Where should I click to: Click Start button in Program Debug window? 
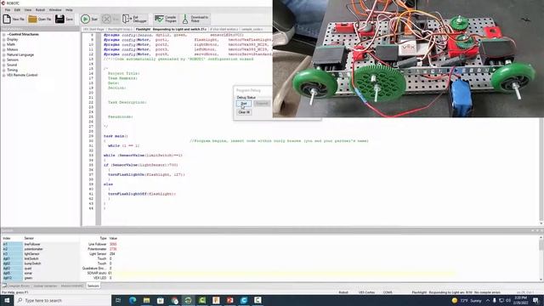244,104
